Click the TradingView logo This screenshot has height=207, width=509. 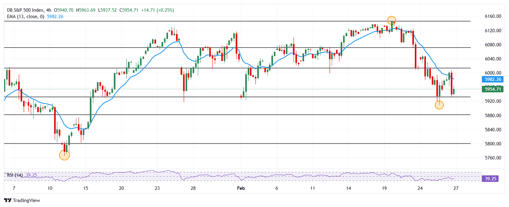point(22,200)
